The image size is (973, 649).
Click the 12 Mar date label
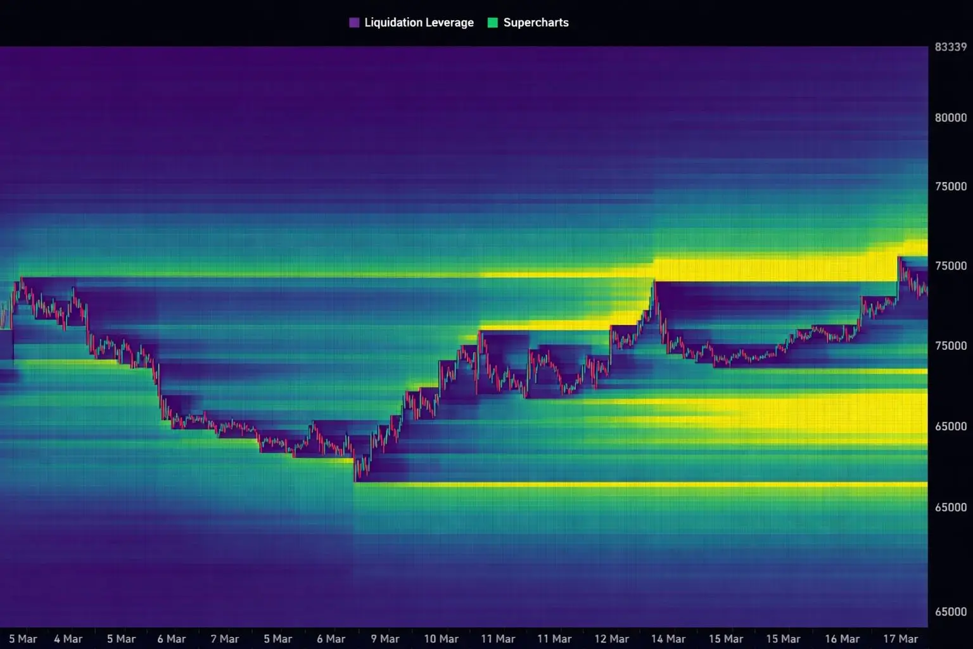coord(611,639)
